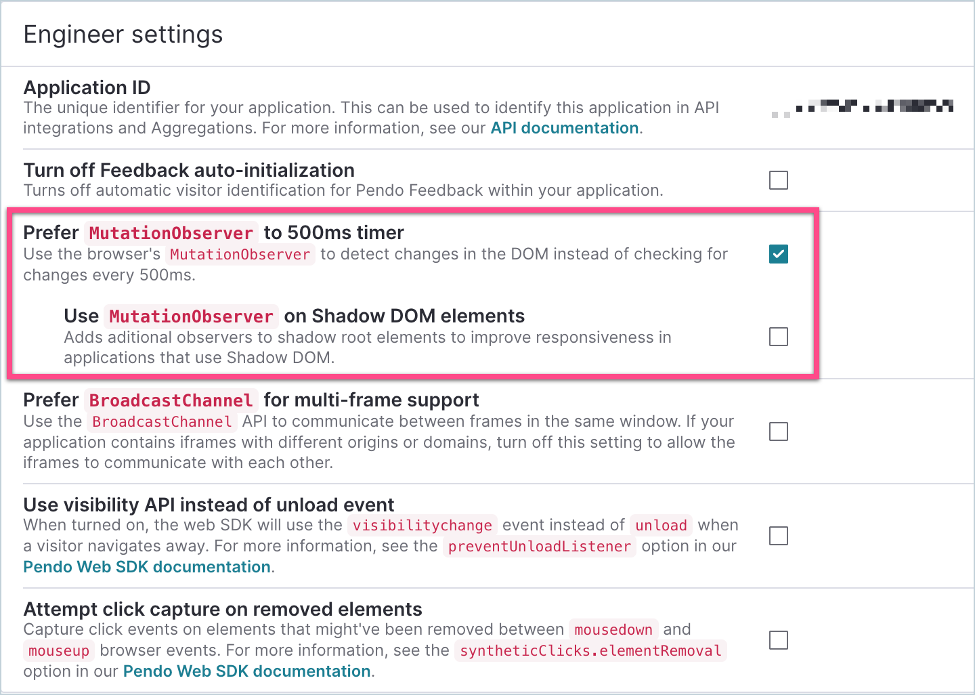This screenshot has height=695, width=975.
Task: Click the Engineer settings page heading
Action: coord(123,35)
